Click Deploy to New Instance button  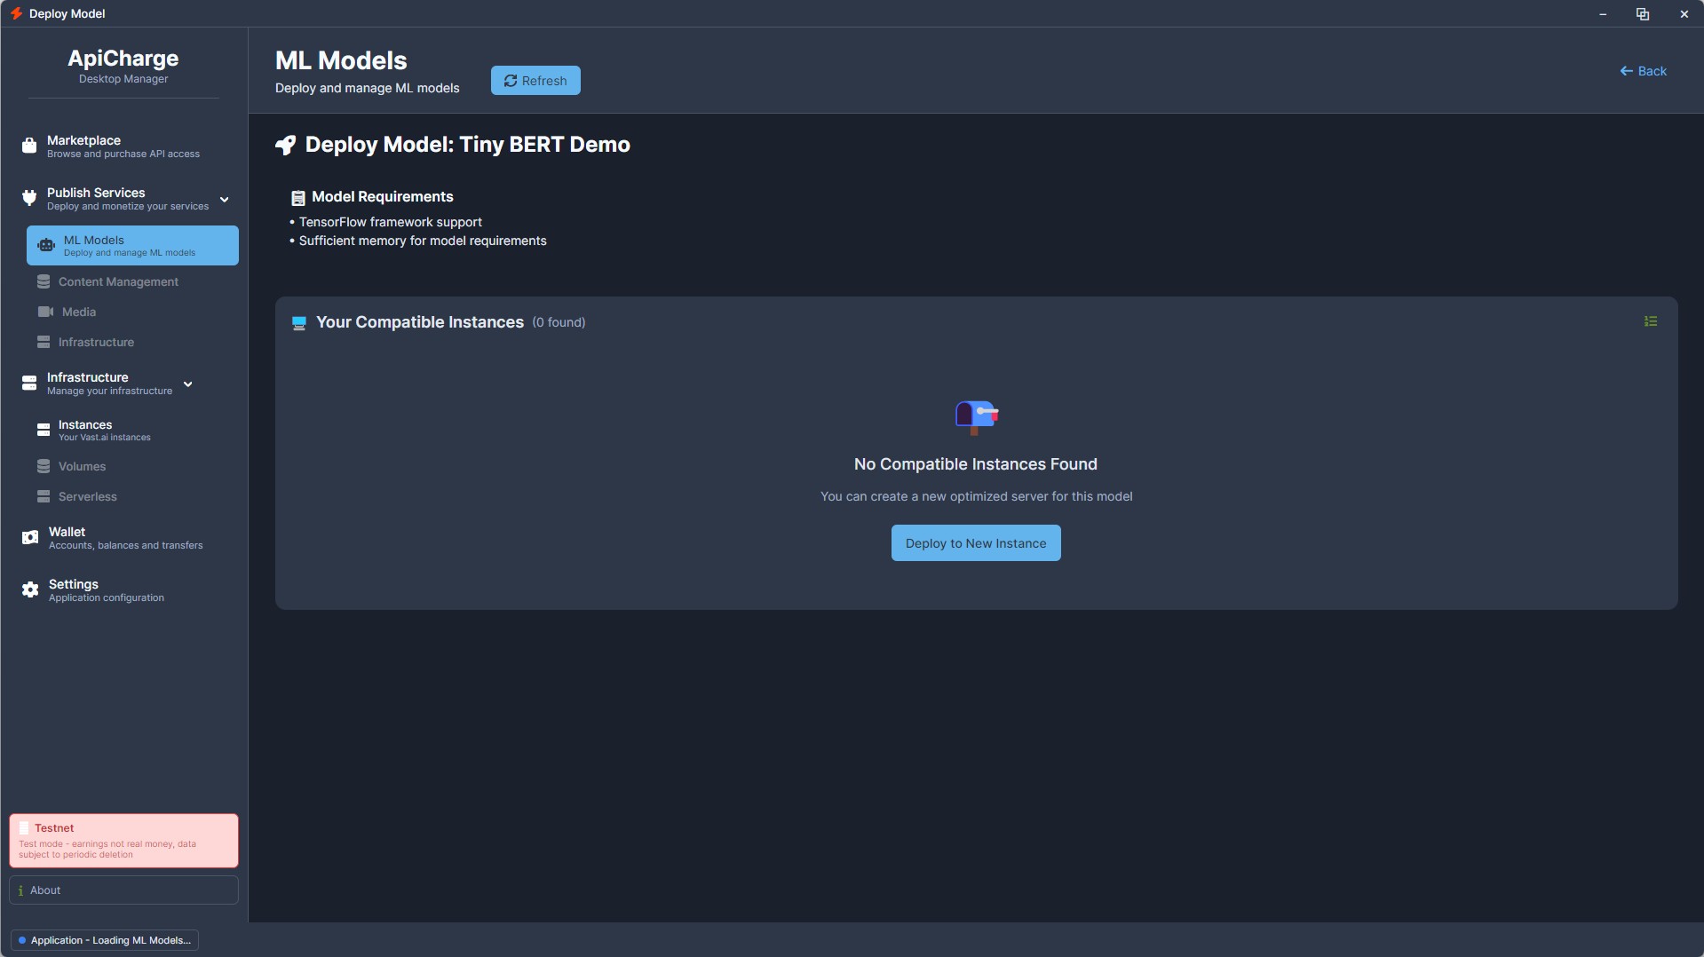[x=975, y=543]
